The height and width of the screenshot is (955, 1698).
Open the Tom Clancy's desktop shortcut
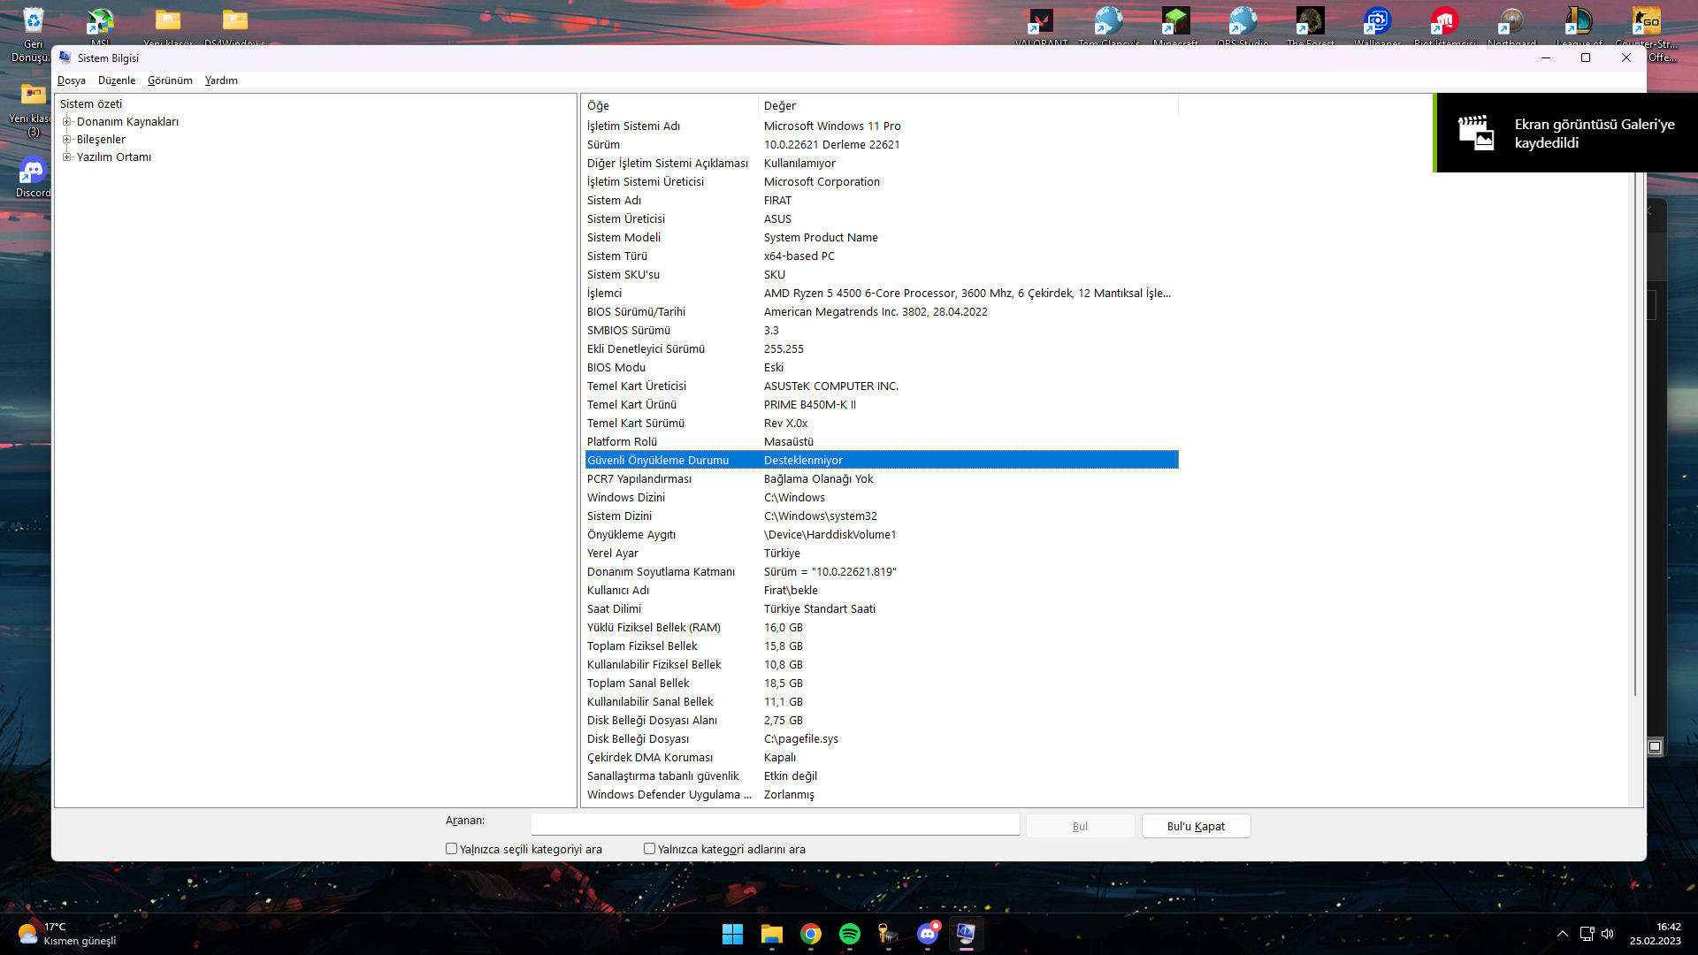[1108, 25]
